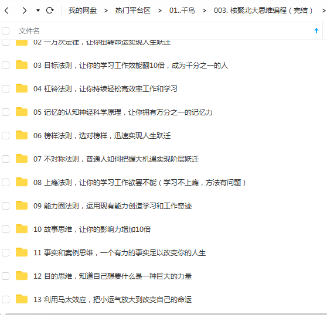Check the box for 08 上瘾法则
The width and height of the screenshot is (327, 315).
6,183
